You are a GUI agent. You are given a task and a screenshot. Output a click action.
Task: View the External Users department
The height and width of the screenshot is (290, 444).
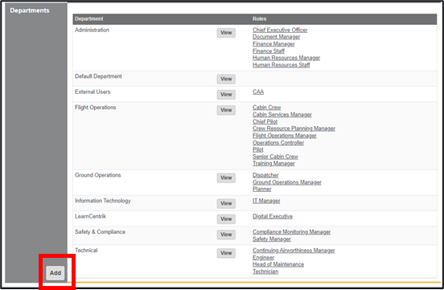tap(226, 95)
